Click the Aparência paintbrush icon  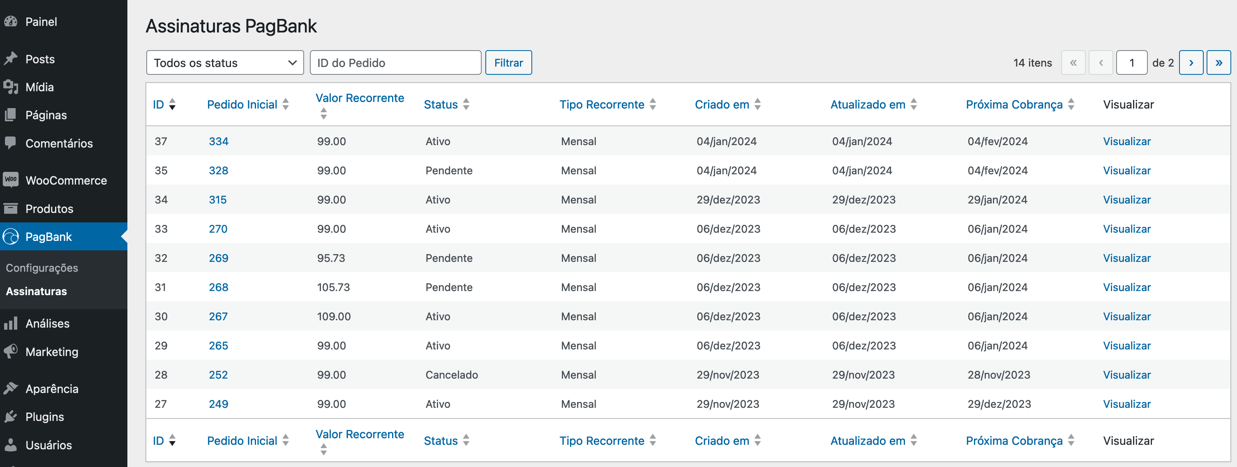pos(11,388)
